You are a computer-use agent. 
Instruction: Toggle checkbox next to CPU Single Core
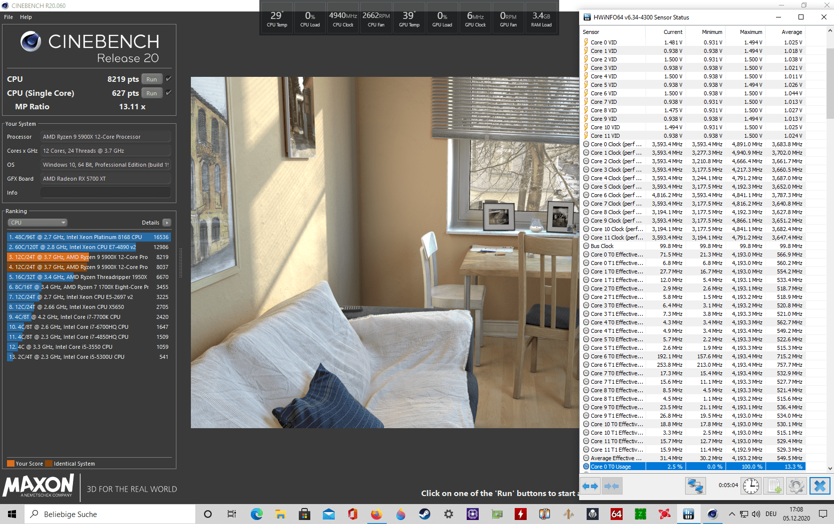[x=168, y=93]
